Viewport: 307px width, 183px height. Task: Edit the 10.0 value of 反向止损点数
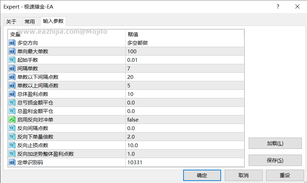(x=185, y=145)
